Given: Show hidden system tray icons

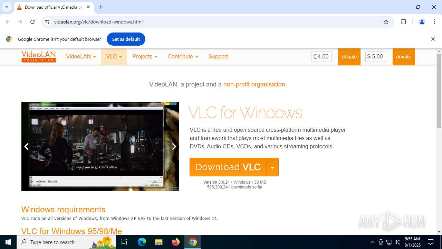Looking at the screenshot, I should coord(372,242).
